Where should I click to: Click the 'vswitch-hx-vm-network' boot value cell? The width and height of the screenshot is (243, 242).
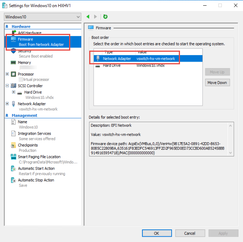point(156,59)
